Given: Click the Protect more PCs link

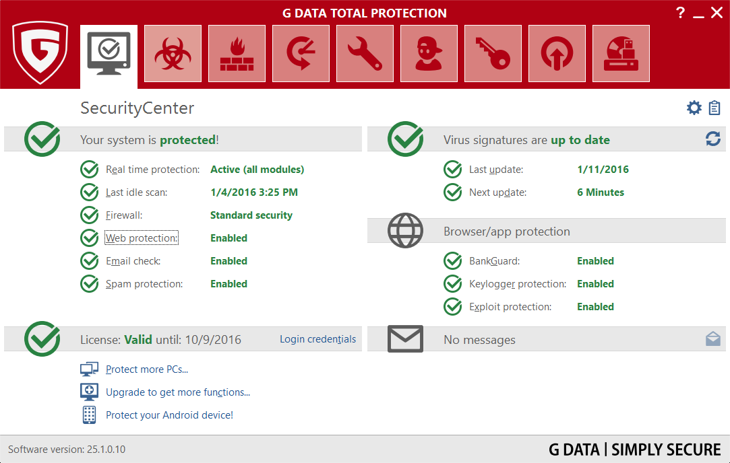Looking at the screenshot, I should point(147,369).
